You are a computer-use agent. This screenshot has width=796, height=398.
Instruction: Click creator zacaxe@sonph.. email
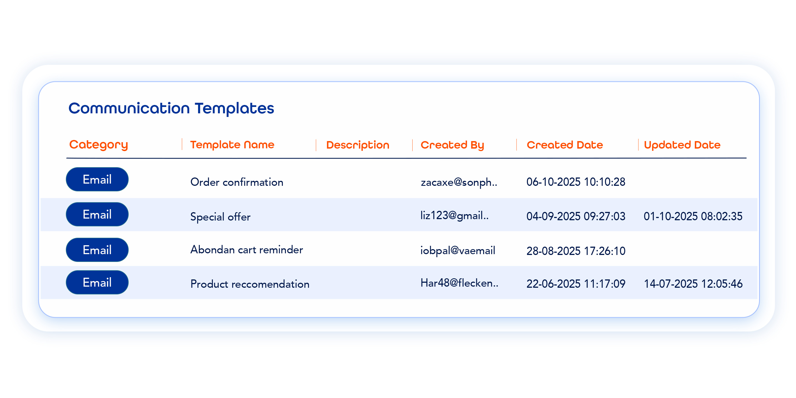(x=459, y=182)
